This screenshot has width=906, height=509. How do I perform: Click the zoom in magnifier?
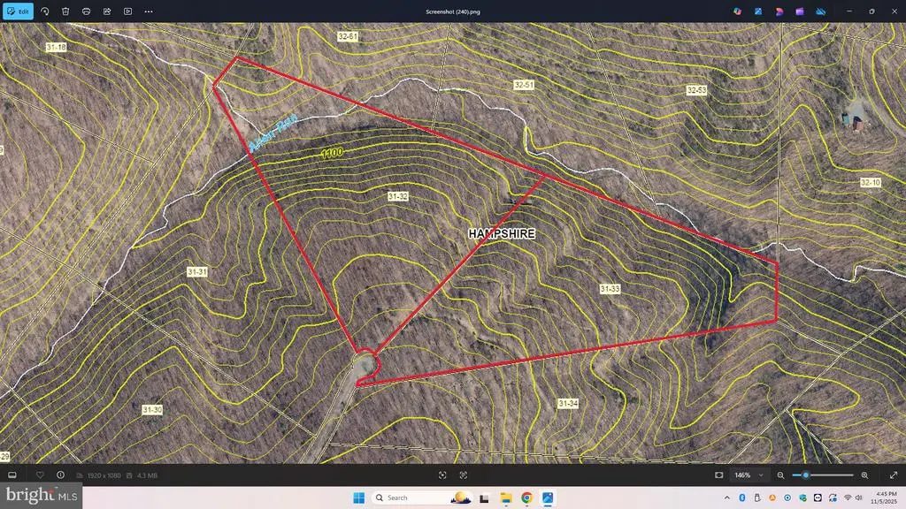click(x=864, y=475)
